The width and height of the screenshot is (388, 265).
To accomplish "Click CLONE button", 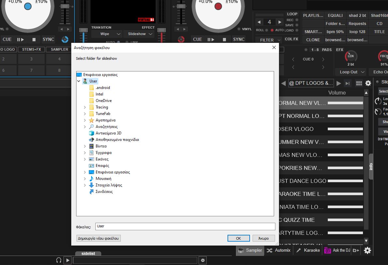I will tap(313, 40).
